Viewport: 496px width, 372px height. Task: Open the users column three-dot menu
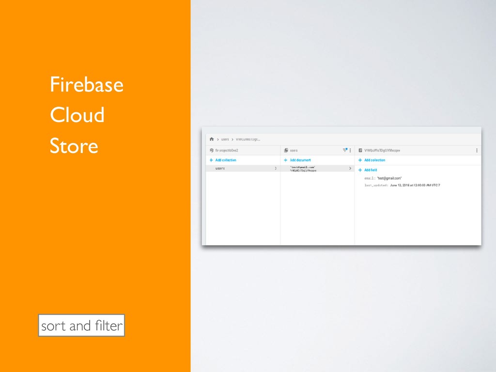pyautogui.click(x=350, y=150)
